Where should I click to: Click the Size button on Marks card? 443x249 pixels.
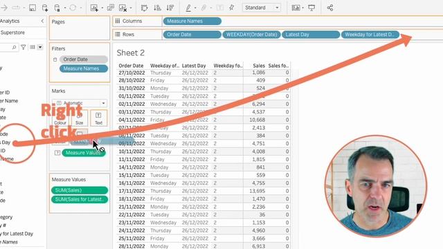pos(80,118)
